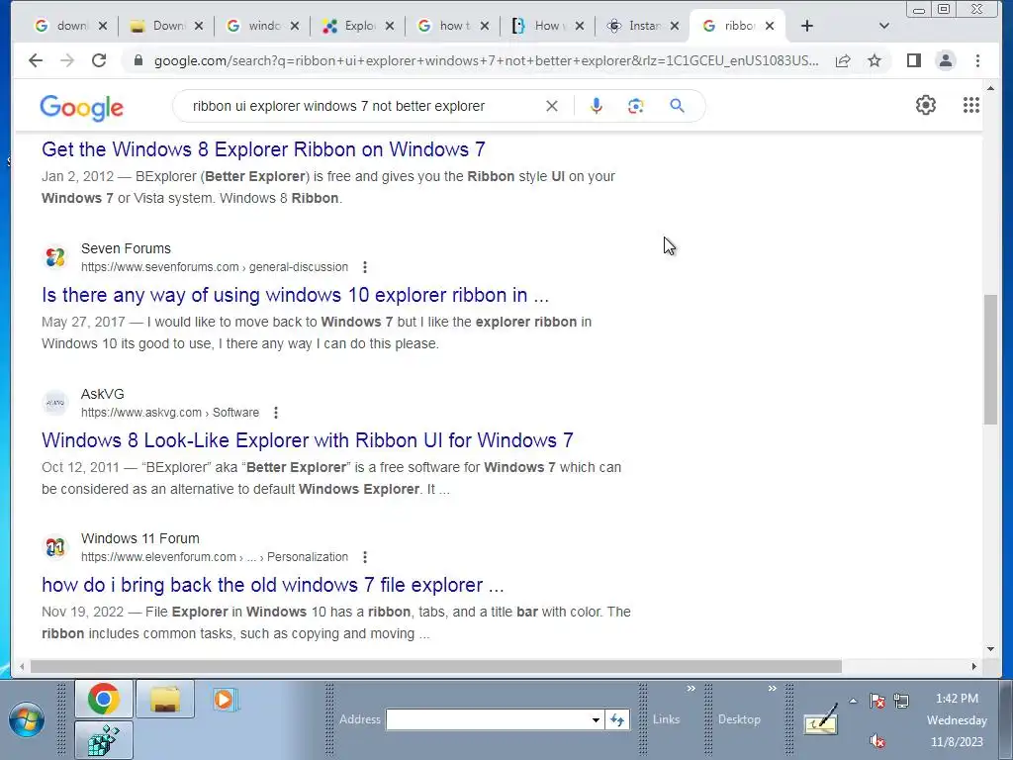
Task: Open "Is there any way of using windows 10 explorer ribbon" result
Action: click(x=295, y=295)
